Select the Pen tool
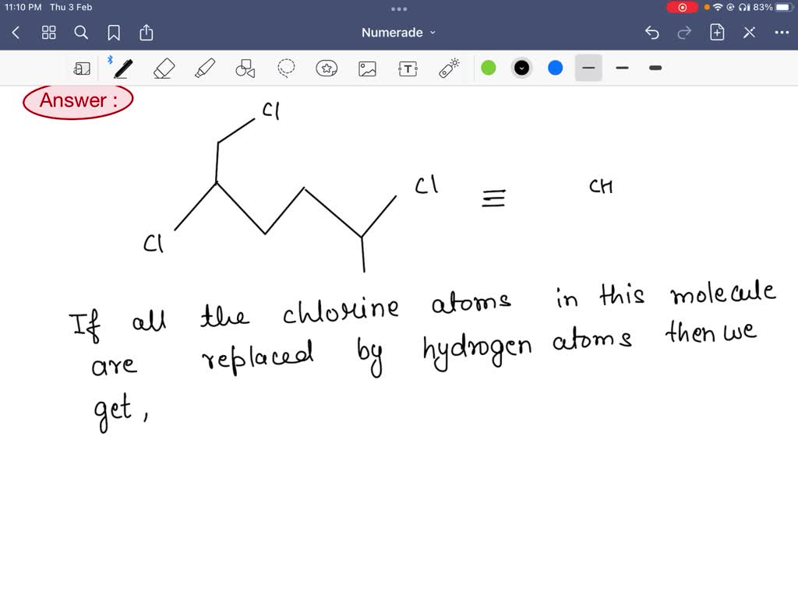Image resolution: width=798 pixels, height=598 pixels. pyautogui.click(x=122, y=68)
